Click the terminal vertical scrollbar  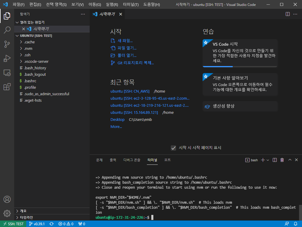coord(300,213)
